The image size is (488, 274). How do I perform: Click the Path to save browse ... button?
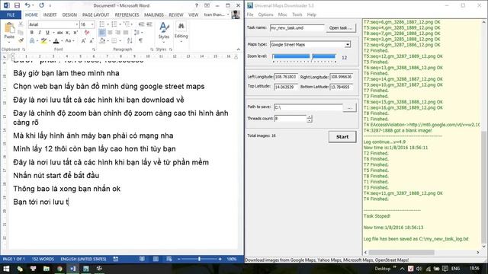[x=349, y=107]
